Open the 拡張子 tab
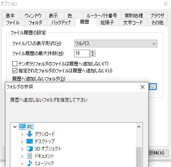 (x=108, y=23)
